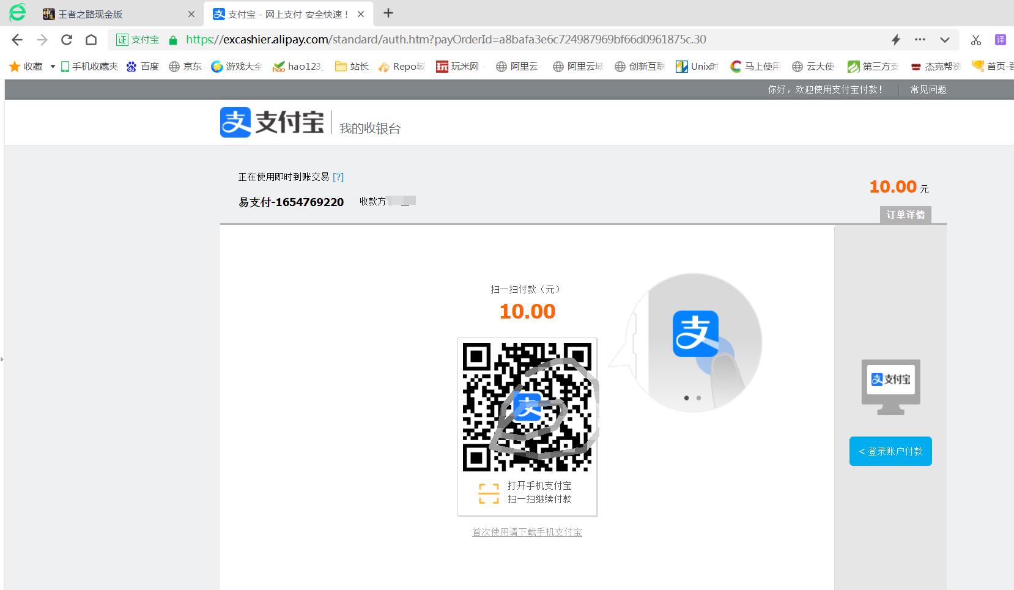The image size is (1014, 590).
Task: Open the scissors screenshot tool
Action: coord(975,40)
